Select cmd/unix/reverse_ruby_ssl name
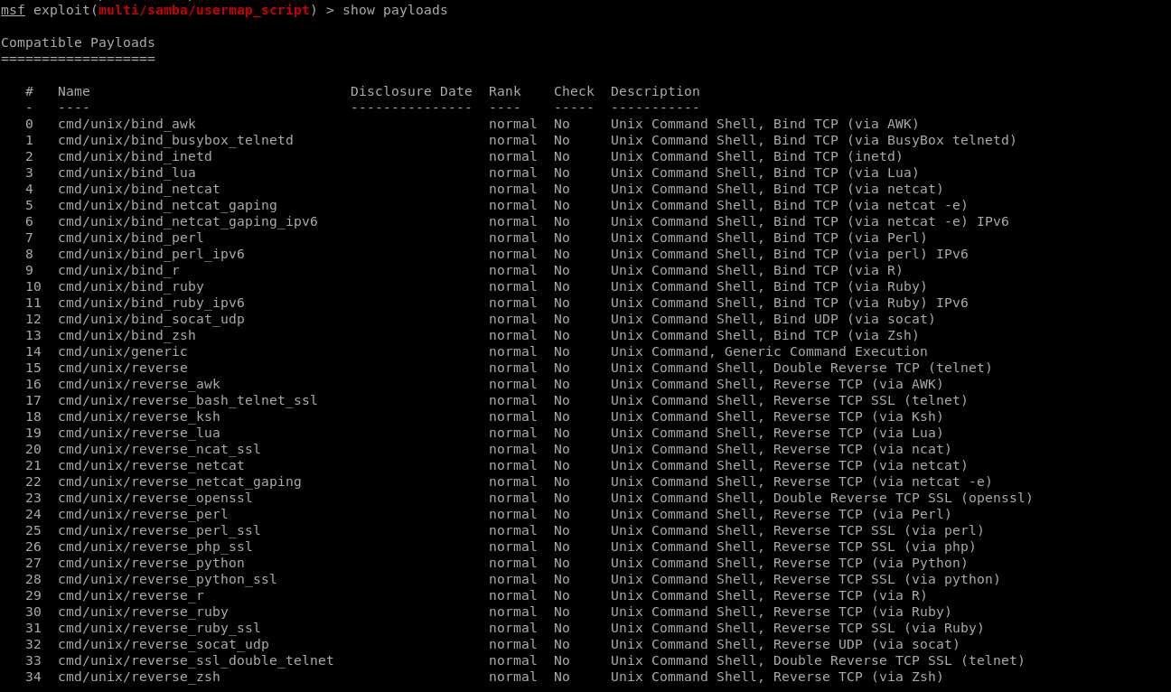Viewport: 1171px width, 692px height. point(159,628)
